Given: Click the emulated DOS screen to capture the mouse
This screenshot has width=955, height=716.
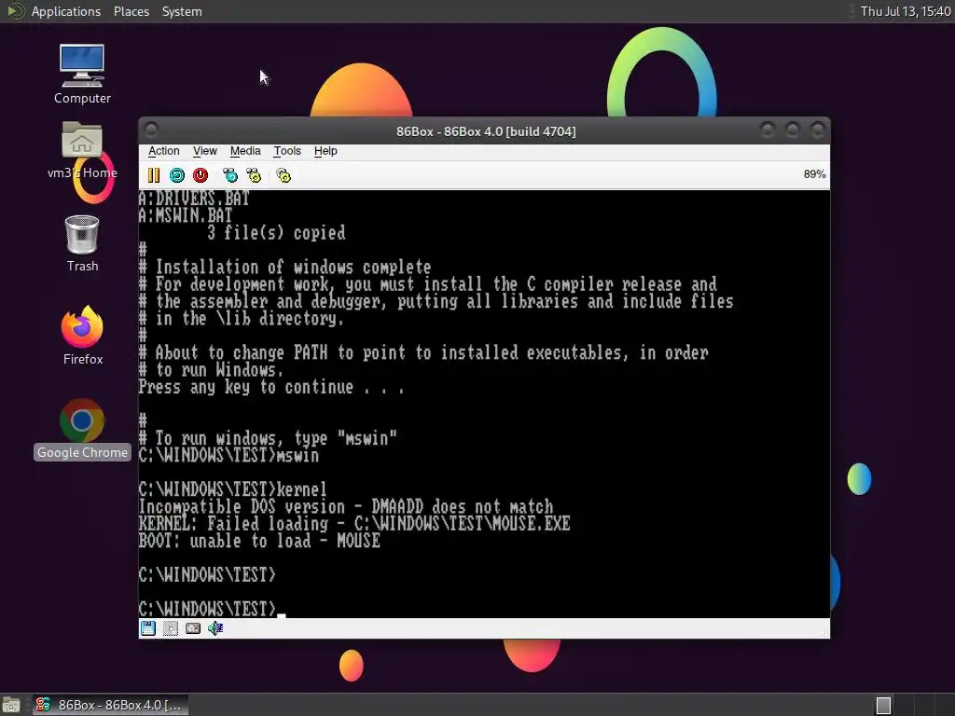Looking at the screenshot, I should tap(484, 404).
